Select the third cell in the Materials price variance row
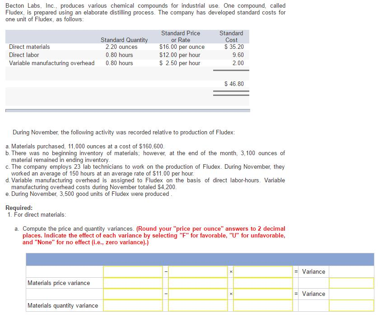The width and height of the screenshot is (378, 323). [263, 283]
